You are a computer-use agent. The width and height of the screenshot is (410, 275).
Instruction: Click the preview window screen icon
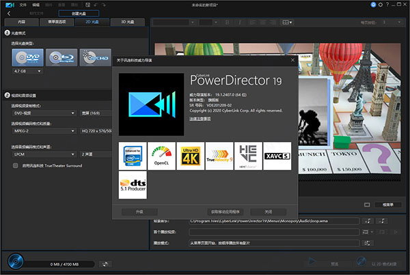pos(367,205)
